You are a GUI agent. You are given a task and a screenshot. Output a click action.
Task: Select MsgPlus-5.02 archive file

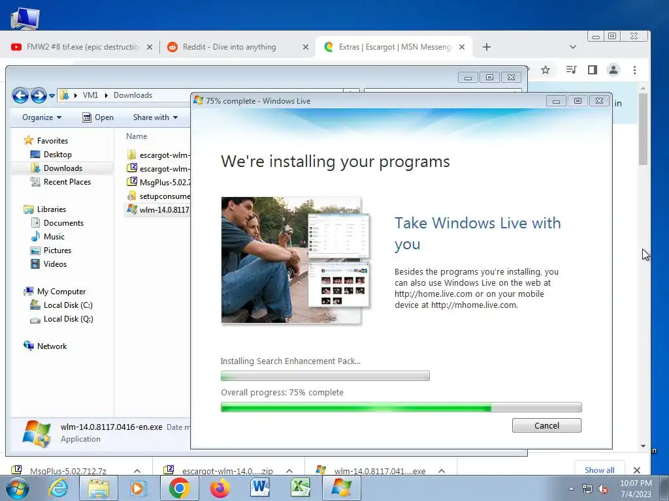159,183
